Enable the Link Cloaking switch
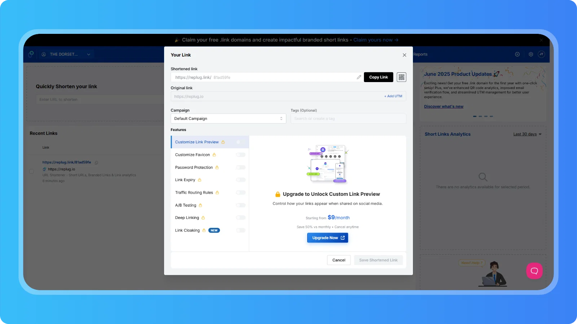The image size is (577, 324). tap(241, 230)
